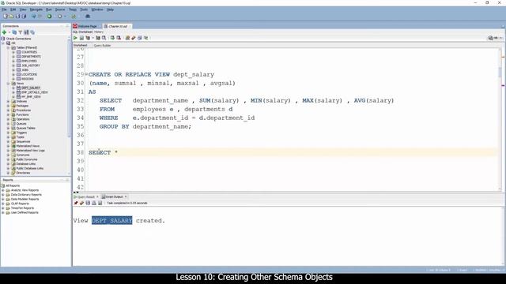The image size is (506, 284).
Task: Click the Rollback icon in worksheet toolbar
Action: tap(119, 38)
